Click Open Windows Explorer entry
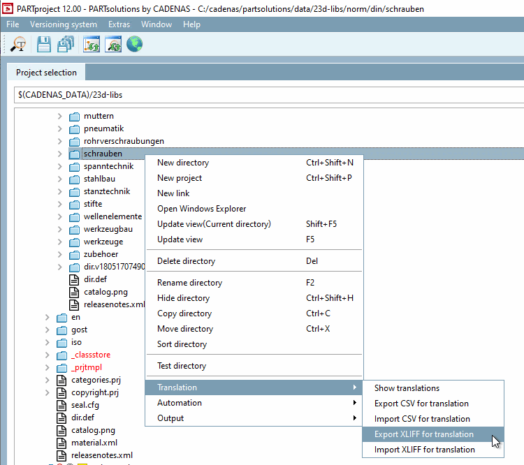The image size is (524, 465). point(201,209)
